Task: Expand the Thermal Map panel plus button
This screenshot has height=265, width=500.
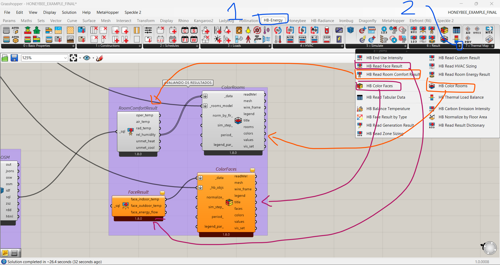Action: (x=492, y=46)
